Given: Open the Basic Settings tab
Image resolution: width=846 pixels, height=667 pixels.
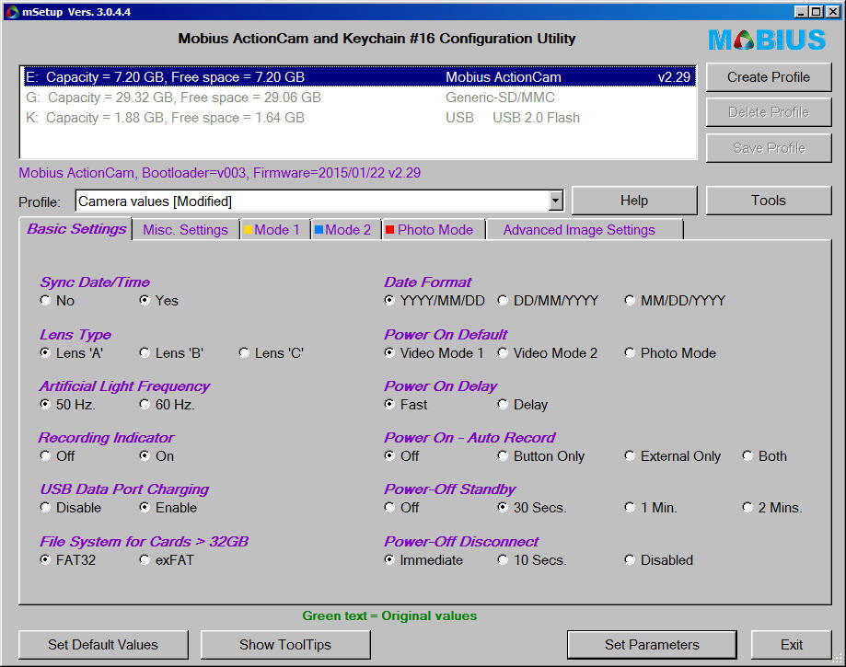Looking at the screenshot, I should tap(76, 229).
